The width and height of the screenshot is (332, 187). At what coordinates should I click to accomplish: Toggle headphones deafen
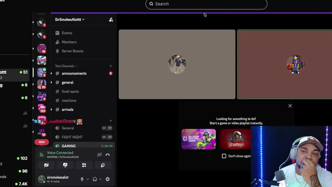tap(95, 179)
